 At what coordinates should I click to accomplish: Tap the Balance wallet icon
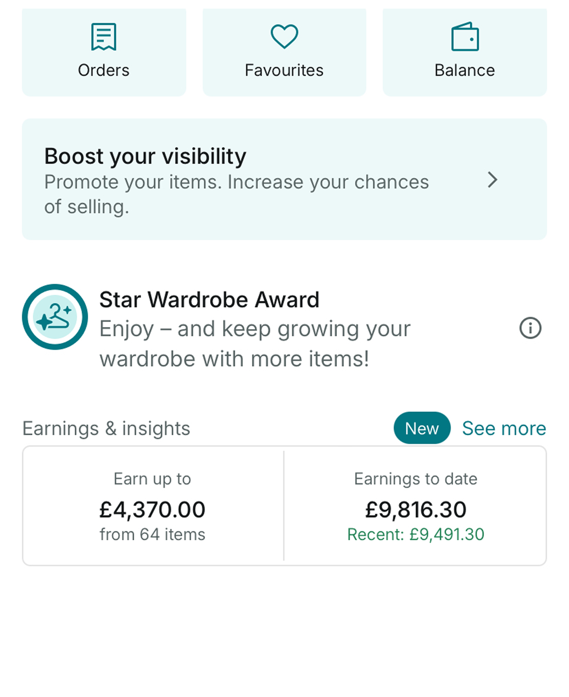pos(465,37)
